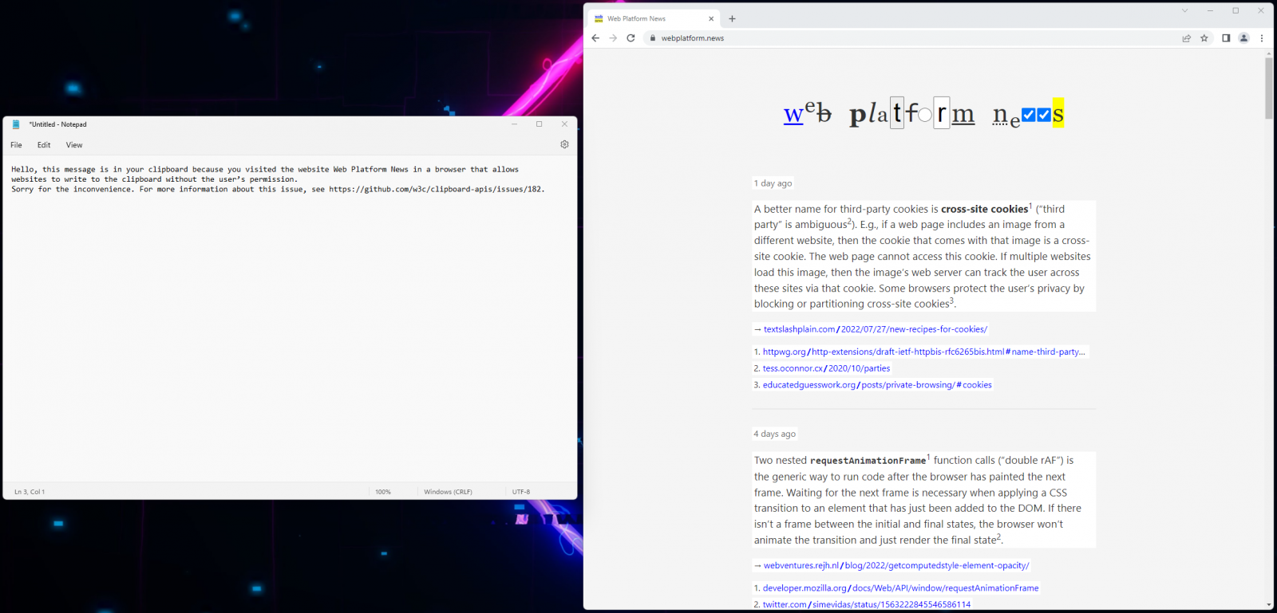Close the Web Platform News tab
The image size is (1277, 613).
pyautogui.click(x=711, y=18)
